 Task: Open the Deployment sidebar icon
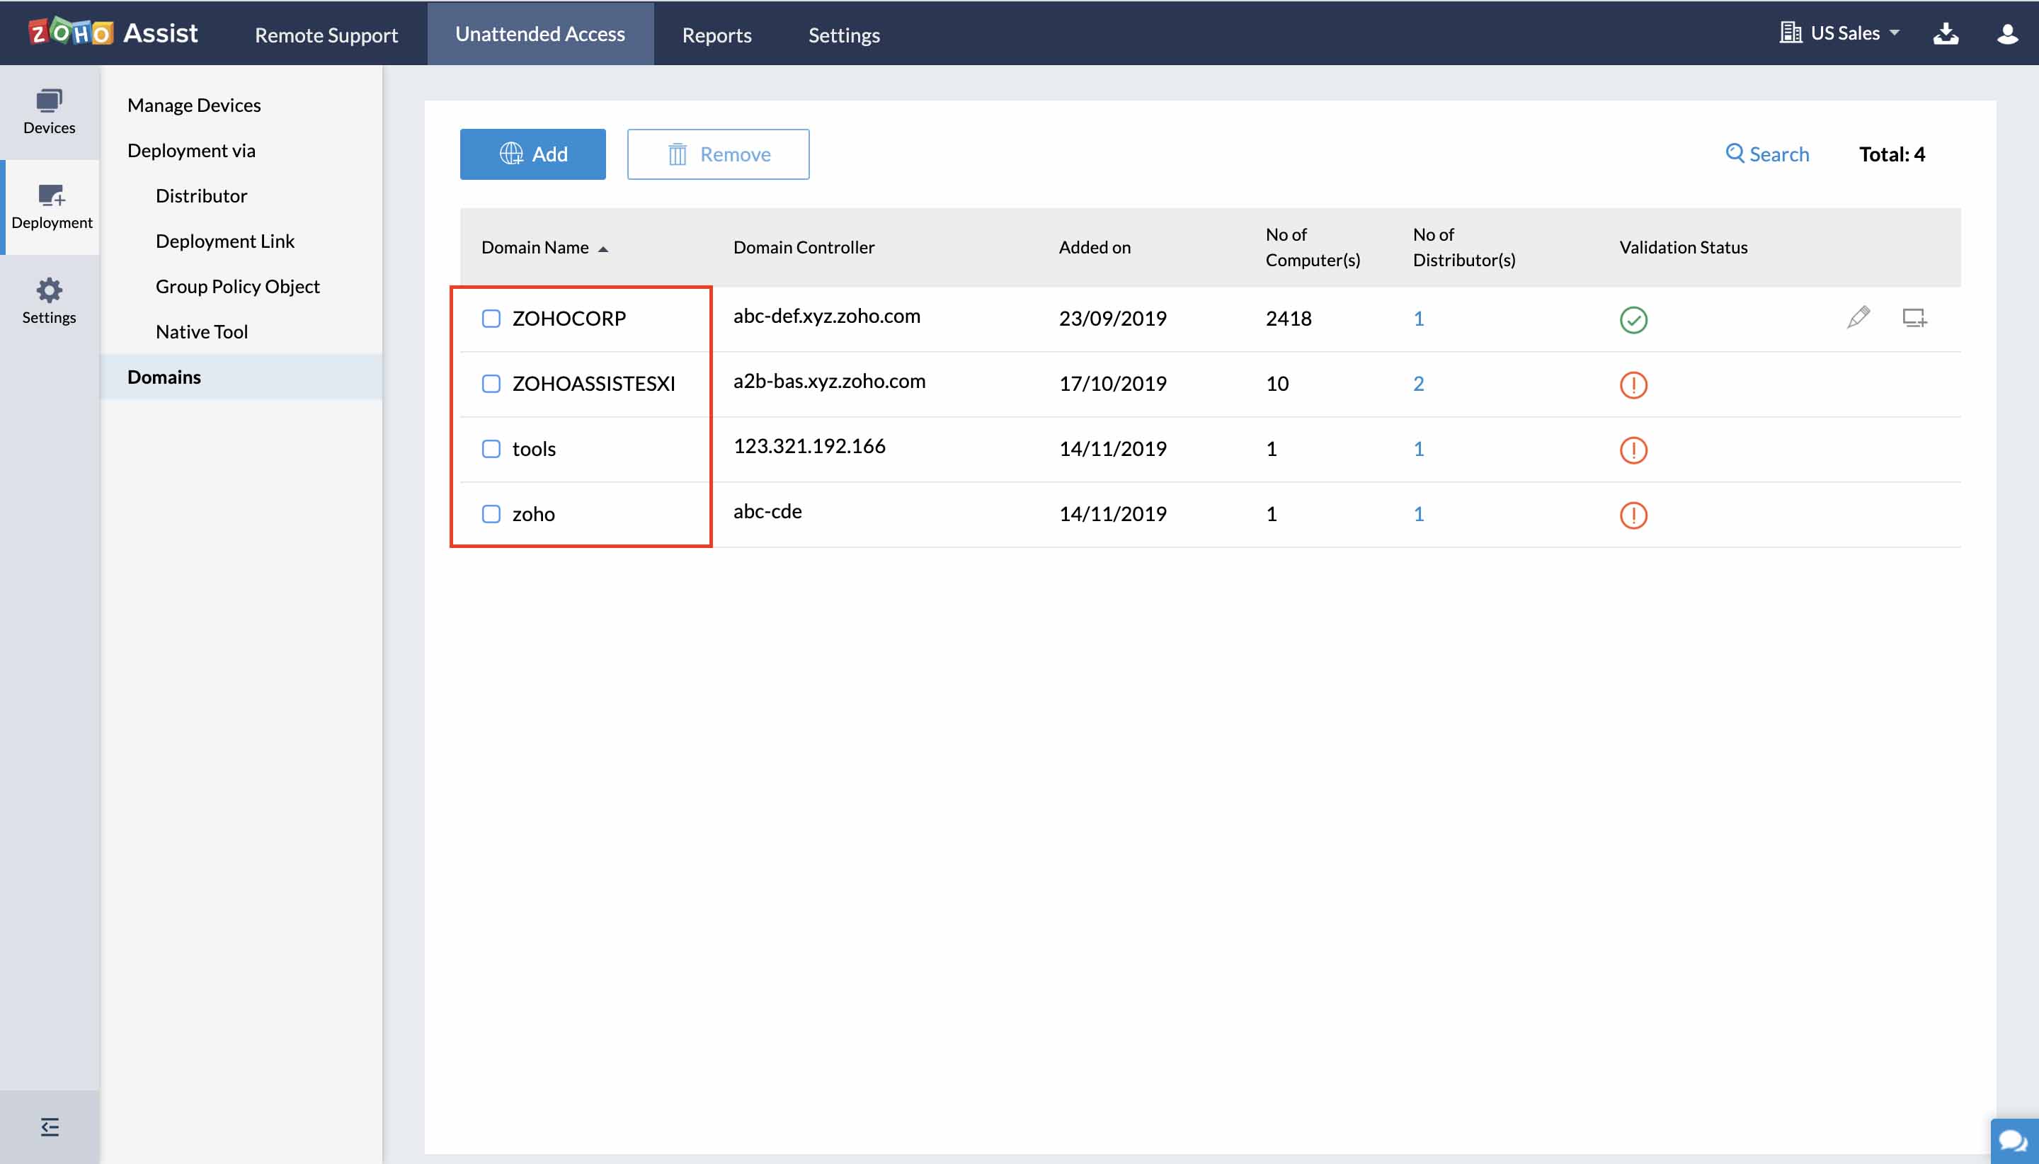(x=51, y=207)
